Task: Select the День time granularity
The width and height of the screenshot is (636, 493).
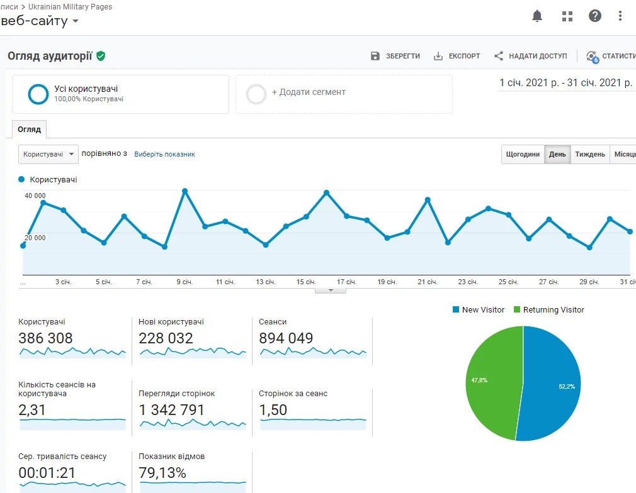Action: 557,155
